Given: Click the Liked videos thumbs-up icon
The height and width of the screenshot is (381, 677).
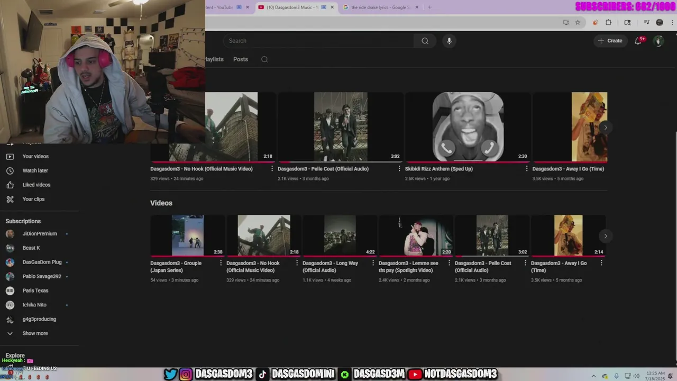Looking at the screenshot, I should click(x=10, y=185).
